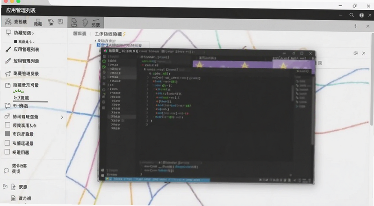Viewport: 374px width, 206px height.
Task: Click the lowest icon in the editor activity bar
Action: coord(102,176)
